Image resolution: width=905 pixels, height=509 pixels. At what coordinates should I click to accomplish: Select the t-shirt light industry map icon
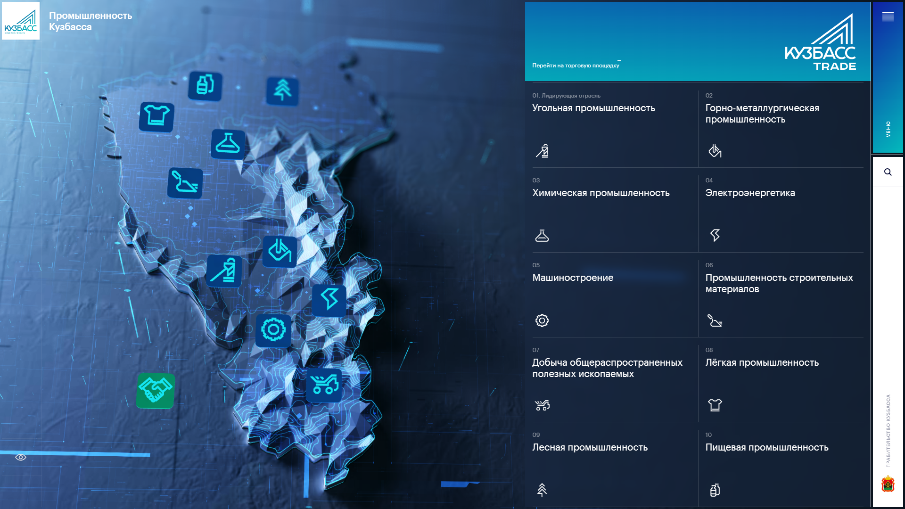(156, 116)
